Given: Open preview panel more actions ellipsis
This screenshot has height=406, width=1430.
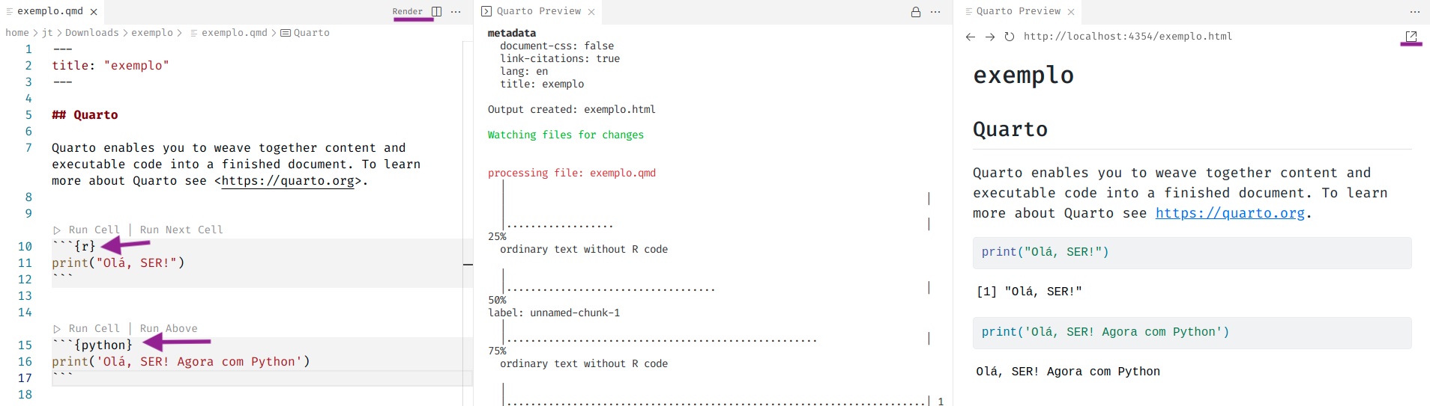Looking at the screenshot, I should pyautogui.click(x=1415, y=12).
